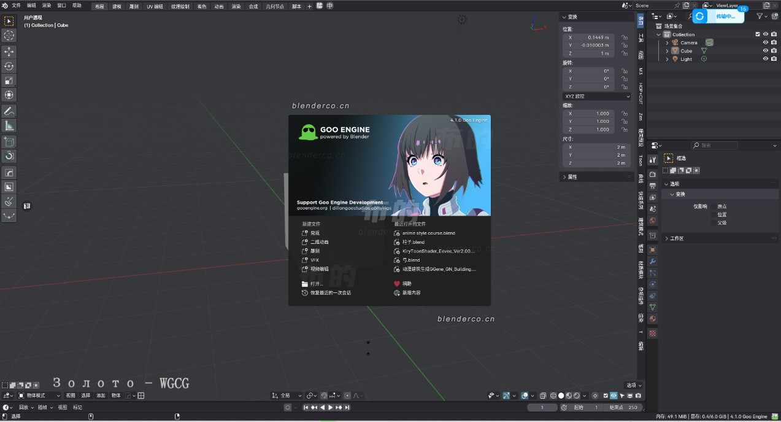
Task: Click the Blender logo menu icon
Action: coord(6,6)
